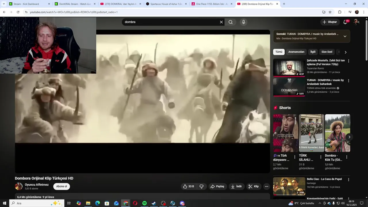The height and width of the screenshot is (207, 368).
Task: Close the One Piece 1153 tab
Action: [x=231, y=4]
